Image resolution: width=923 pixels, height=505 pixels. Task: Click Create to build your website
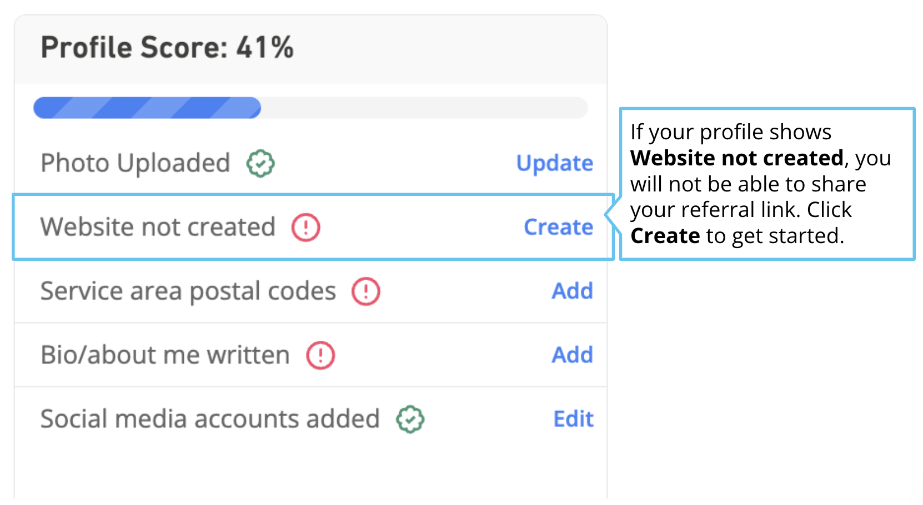559,227
